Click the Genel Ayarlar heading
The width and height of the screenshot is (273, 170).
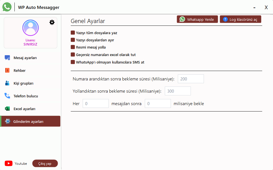coord(88,21)
